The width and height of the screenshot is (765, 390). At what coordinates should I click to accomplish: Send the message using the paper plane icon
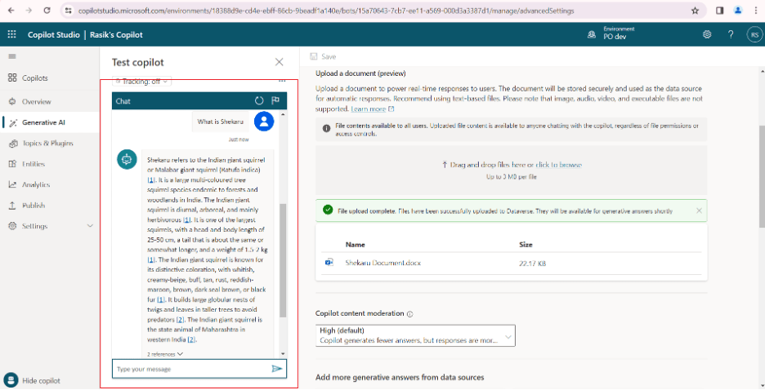click(x=277, y=369)
